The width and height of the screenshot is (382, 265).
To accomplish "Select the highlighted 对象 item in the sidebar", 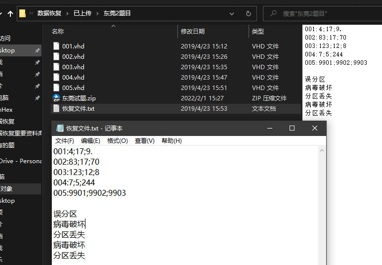I will (x=20, y=189).
